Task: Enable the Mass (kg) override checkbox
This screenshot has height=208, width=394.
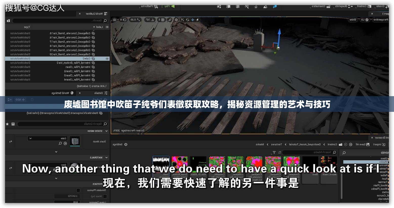Action: [x=105, y=196]
